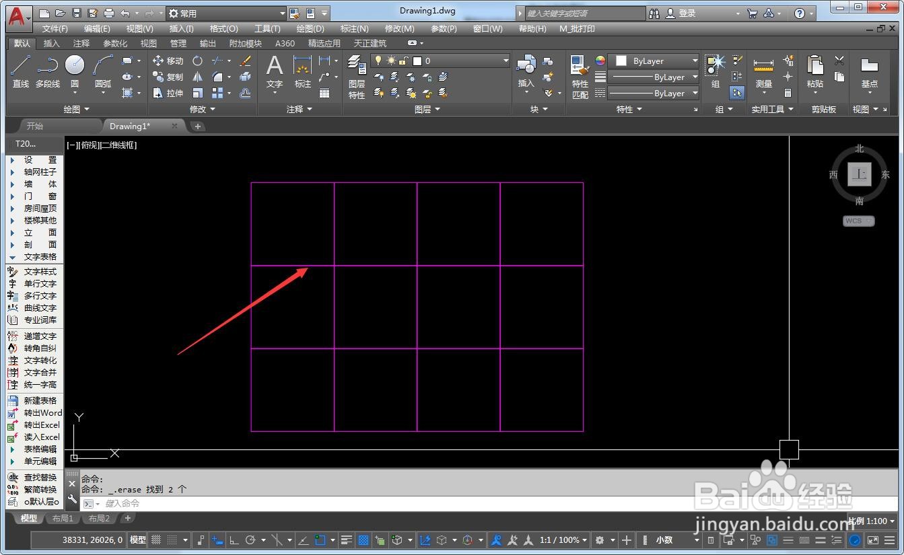904x555 pixels.
Task: Click the Text (文字) annotation tool
Action: (x=275, y=71)
